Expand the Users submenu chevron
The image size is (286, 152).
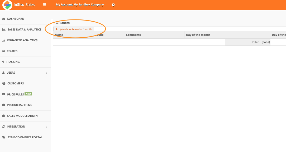tap(46, 73)
